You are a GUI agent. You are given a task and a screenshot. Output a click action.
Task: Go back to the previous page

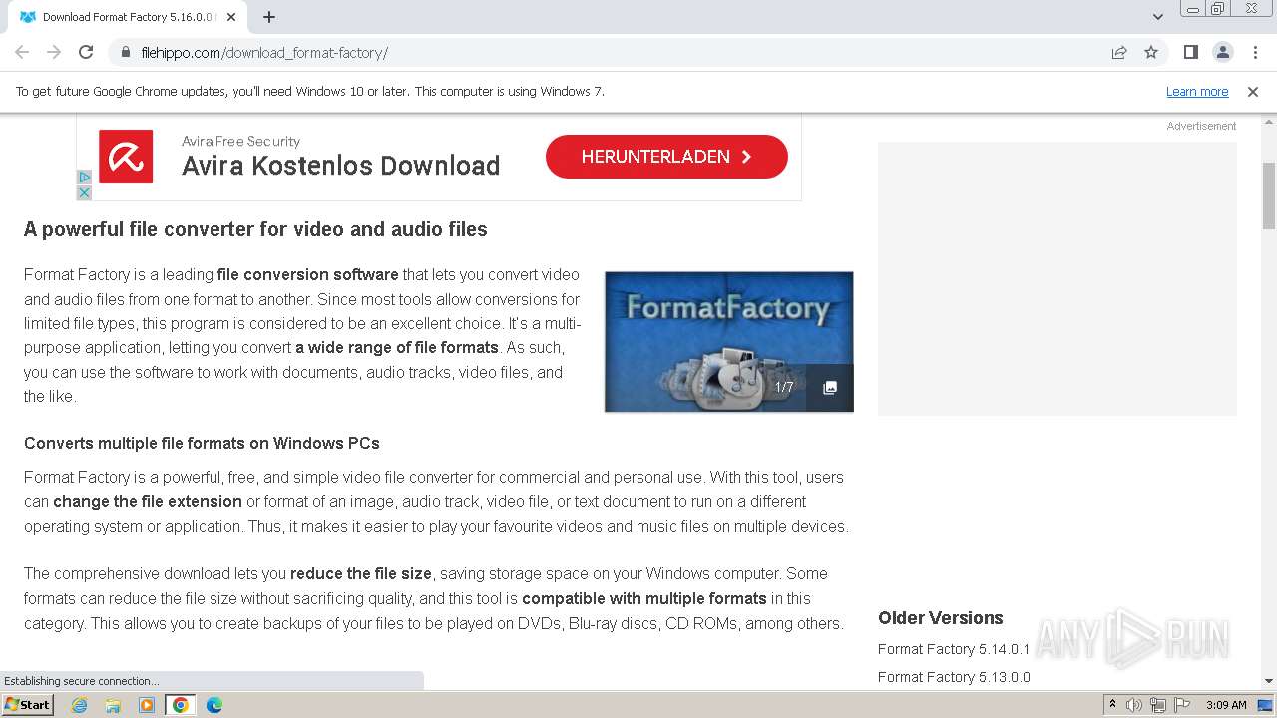tap(22, 52)
